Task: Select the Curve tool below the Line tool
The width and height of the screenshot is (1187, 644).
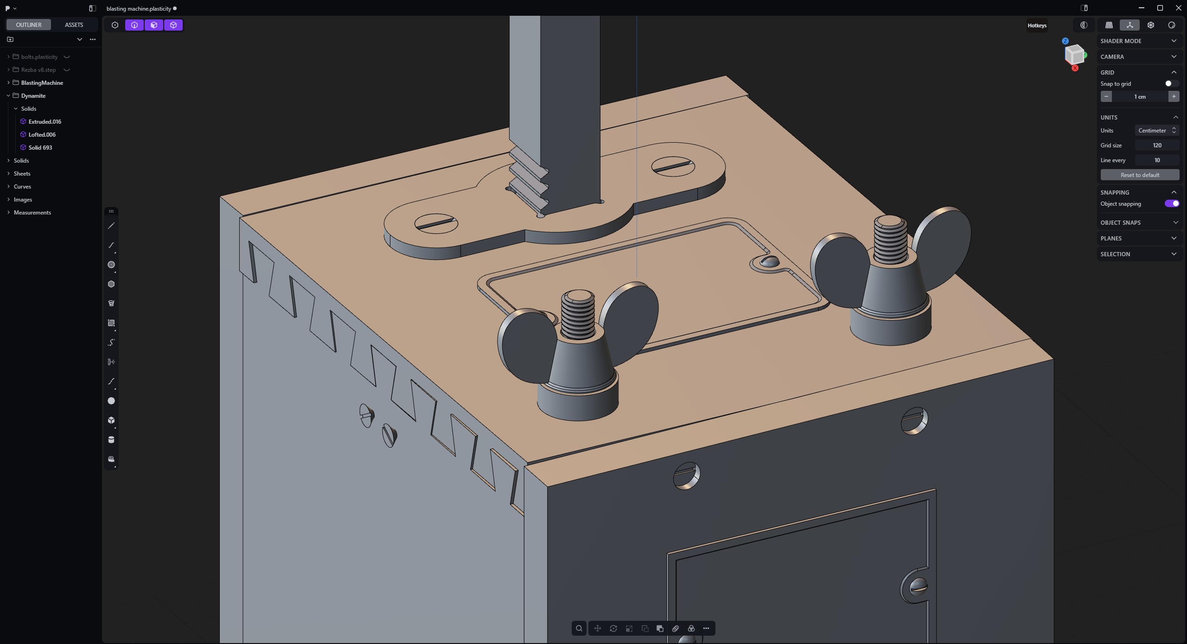Action: point(111,245)
